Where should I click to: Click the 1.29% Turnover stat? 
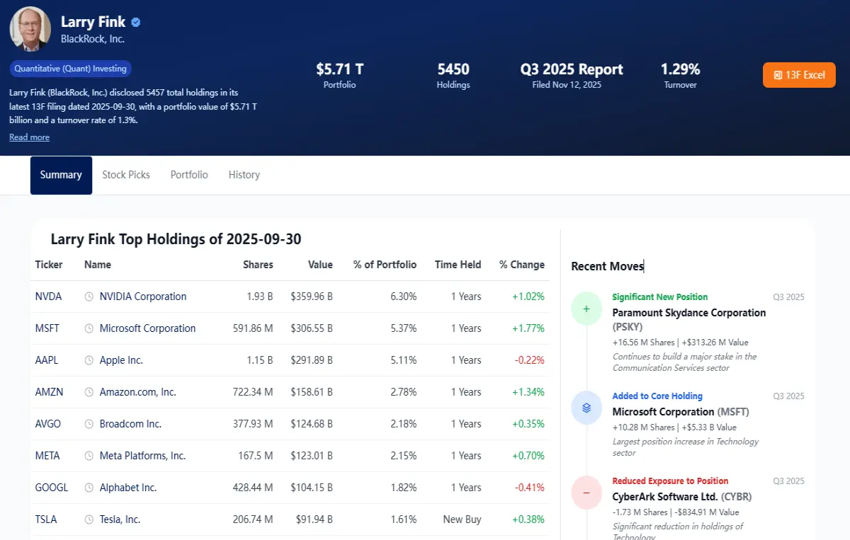point(680,75)
